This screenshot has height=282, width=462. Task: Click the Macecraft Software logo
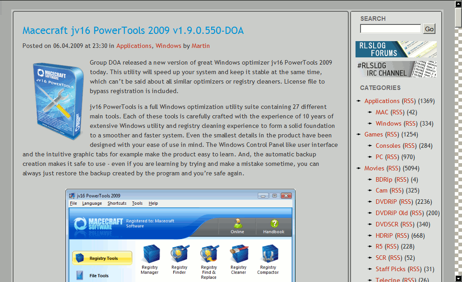click(98, 224)
